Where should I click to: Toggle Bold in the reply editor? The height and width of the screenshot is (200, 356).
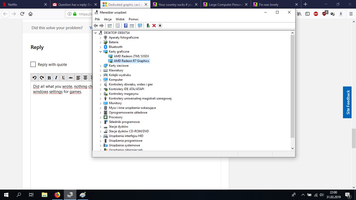pos(49,78)
